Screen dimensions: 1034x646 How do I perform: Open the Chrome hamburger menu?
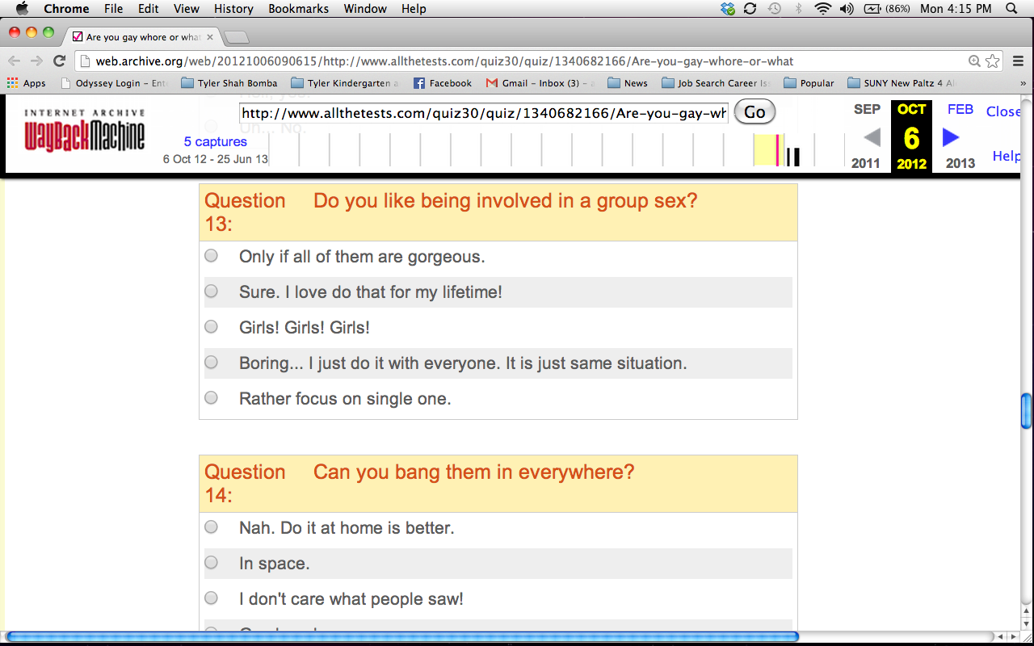click(1017, 61)
